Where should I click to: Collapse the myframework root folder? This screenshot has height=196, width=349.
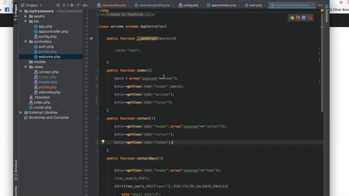pyautogui.click(x=21, y=11)
